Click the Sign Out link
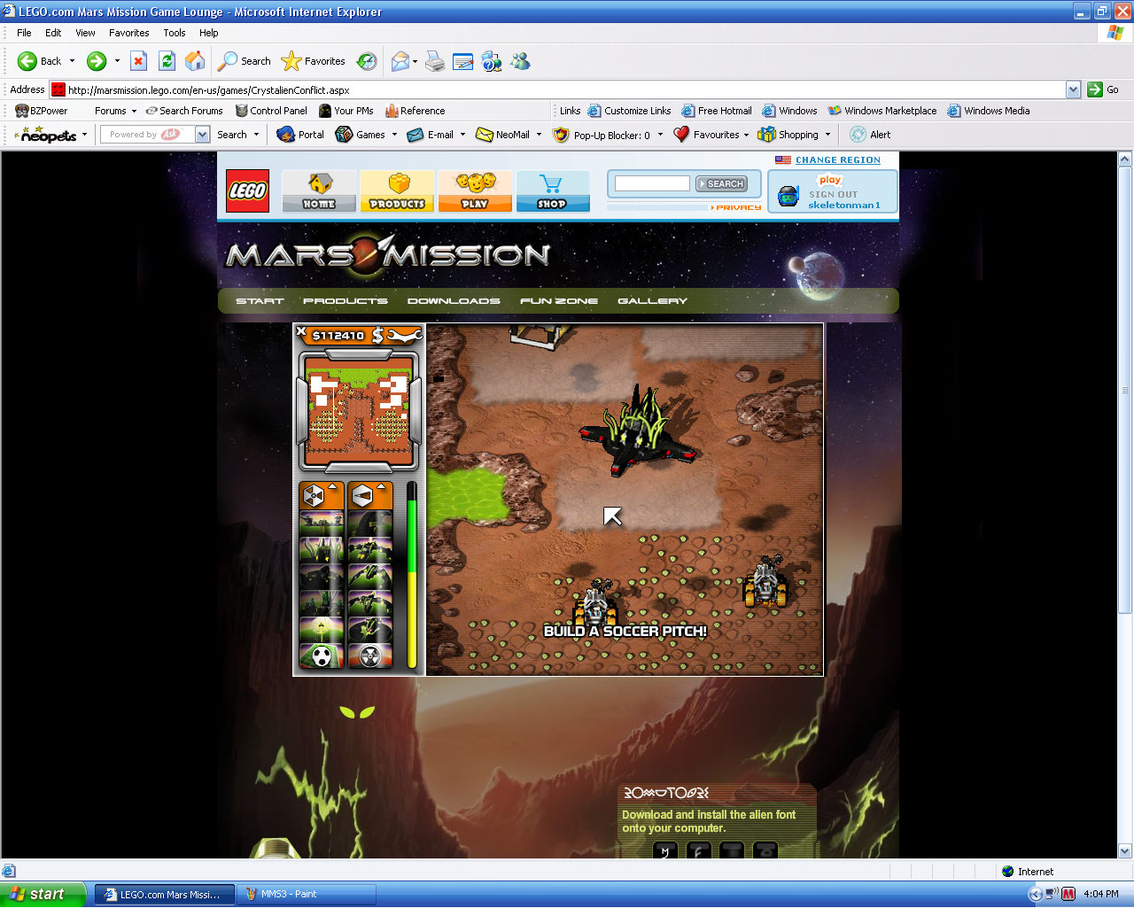The image size is (1134, 908). coord(833,194)
